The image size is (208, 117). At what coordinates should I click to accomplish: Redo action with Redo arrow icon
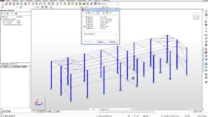[x=44, y=4]
